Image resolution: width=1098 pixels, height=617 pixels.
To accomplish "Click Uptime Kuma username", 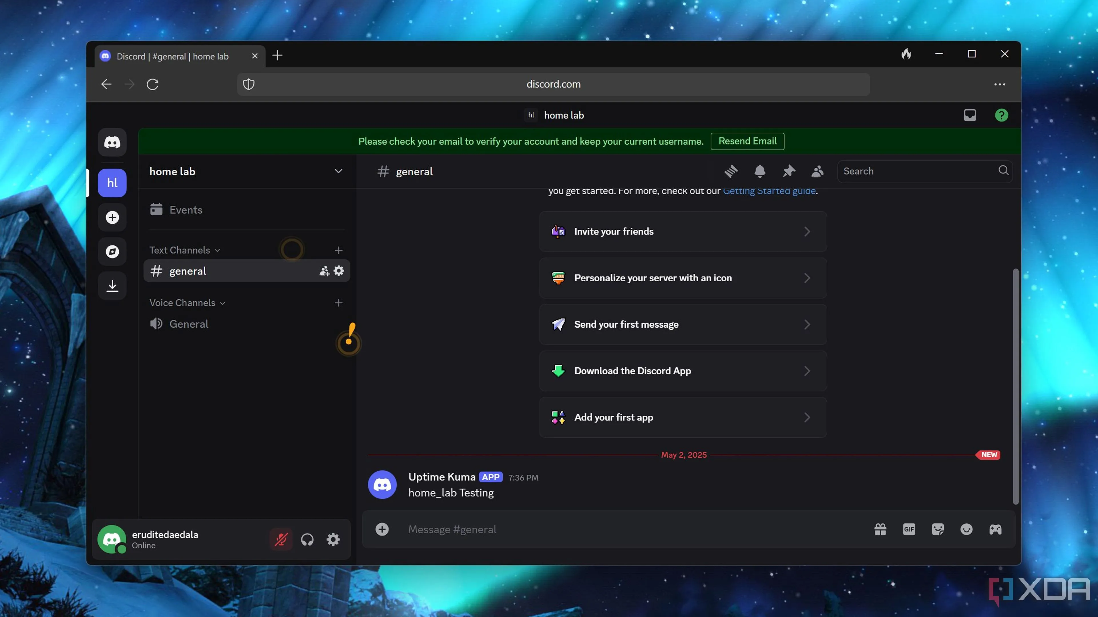I will click(441, 477).
